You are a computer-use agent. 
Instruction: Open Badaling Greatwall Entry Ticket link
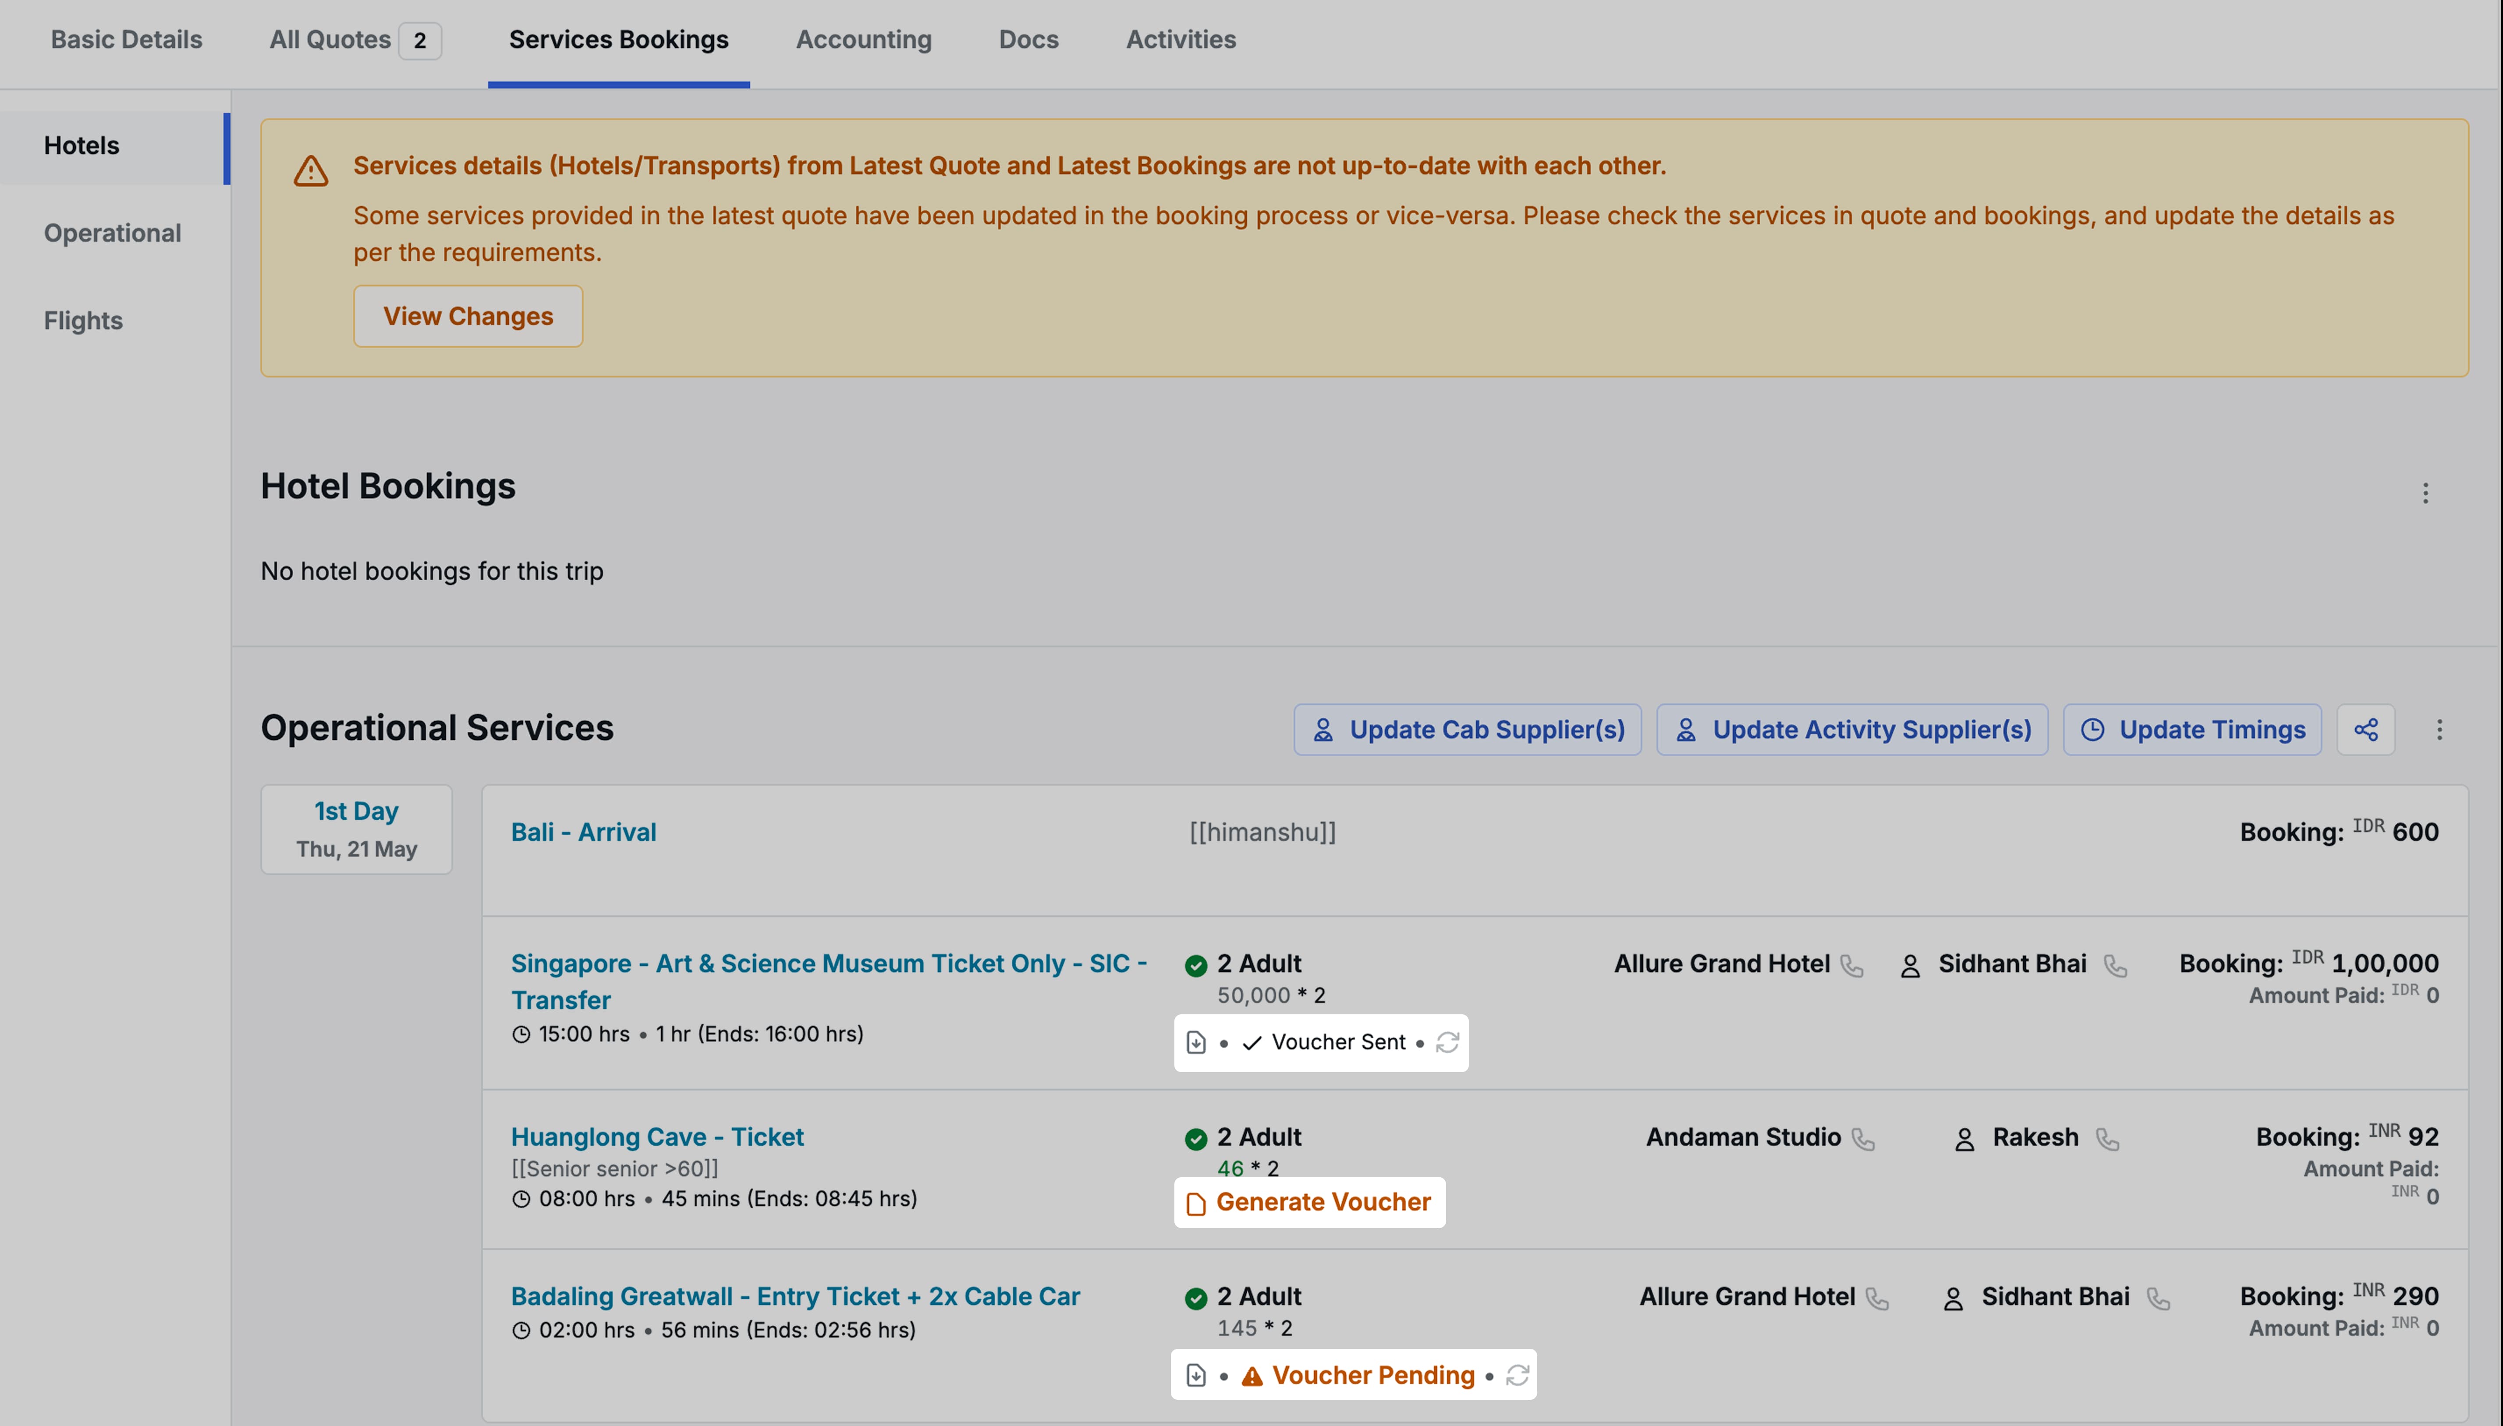point(795,1296)
